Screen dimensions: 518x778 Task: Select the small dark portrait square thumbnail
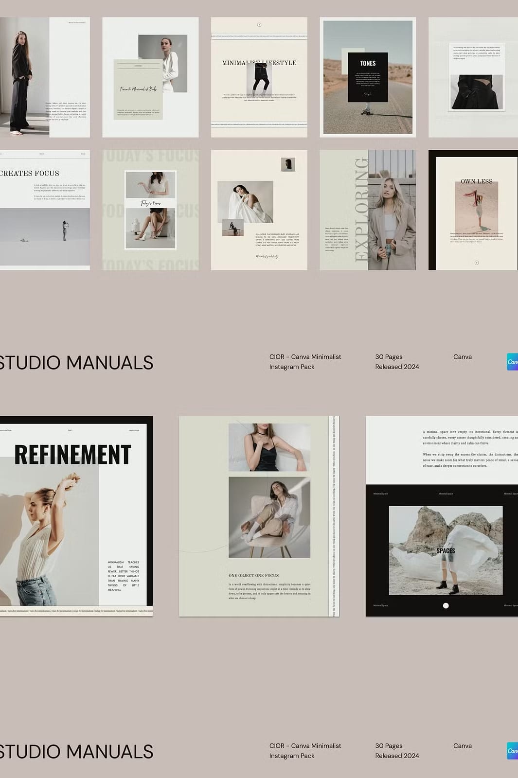(x=288, y=164)
